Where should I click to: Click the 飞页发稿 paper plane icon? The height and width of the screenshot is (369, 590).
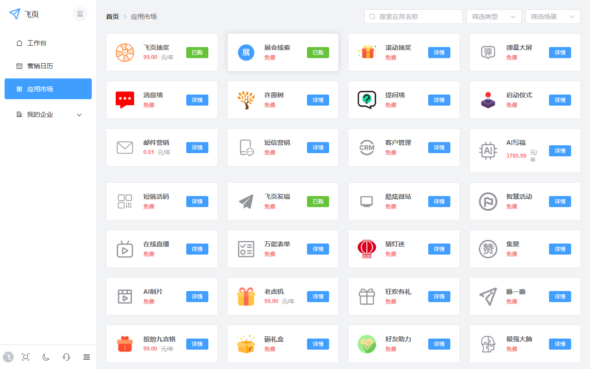point(246,201)
